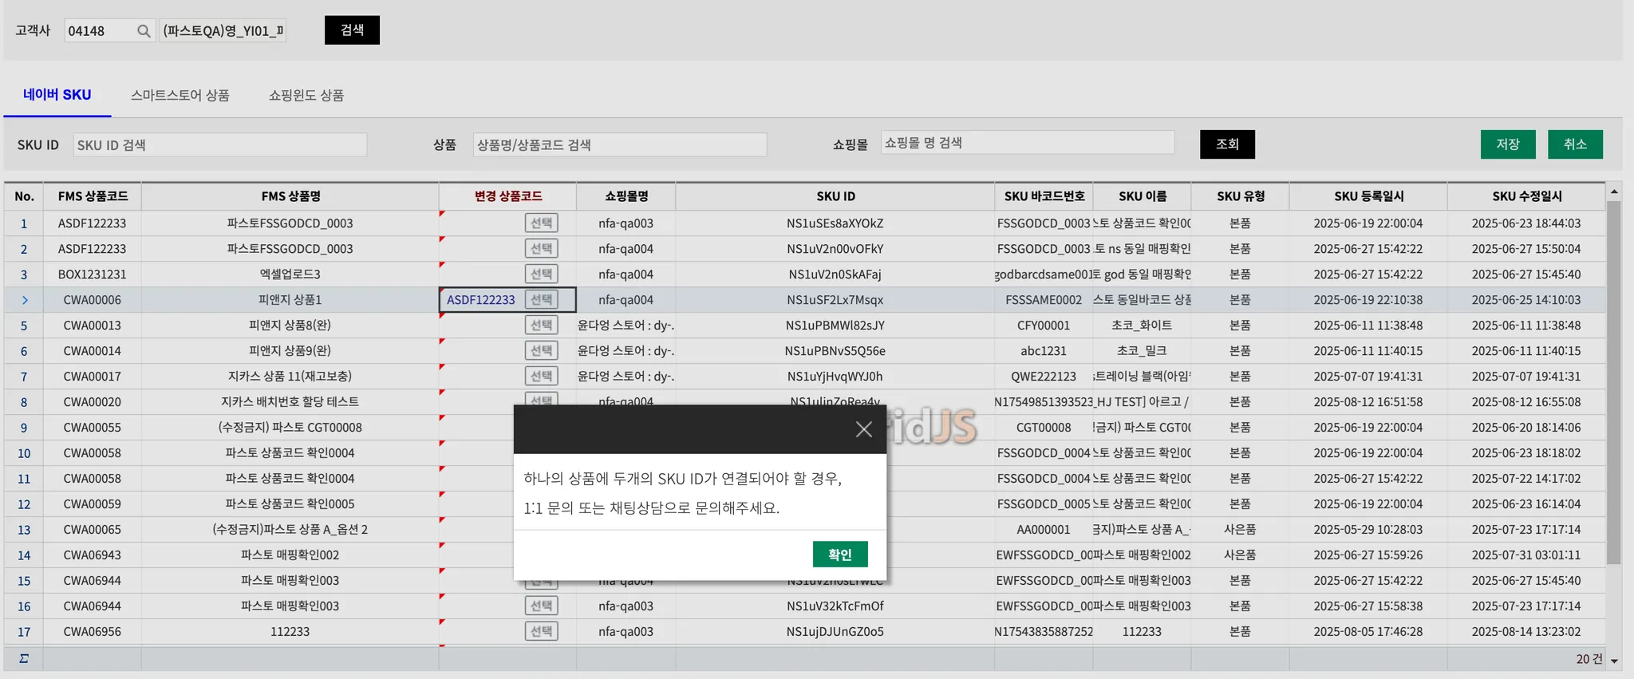
Task: Click 선택 in row 2 NS1uV2n00vOFkY
Action: pyautogui.click(x=541, y=249)
